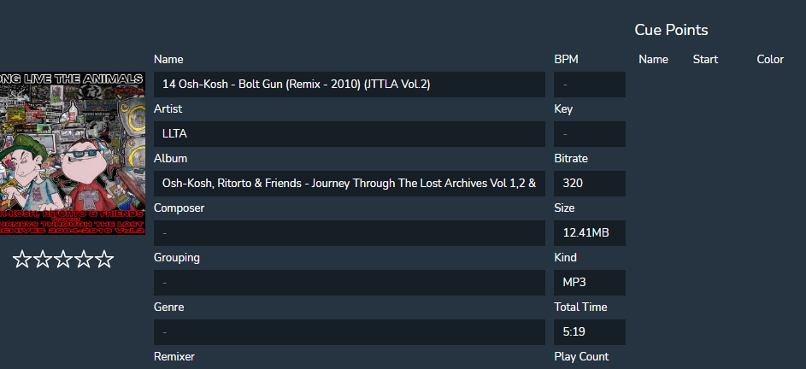Select the Key field
This screenshot has width=806, height=369.
click(590, 134)
